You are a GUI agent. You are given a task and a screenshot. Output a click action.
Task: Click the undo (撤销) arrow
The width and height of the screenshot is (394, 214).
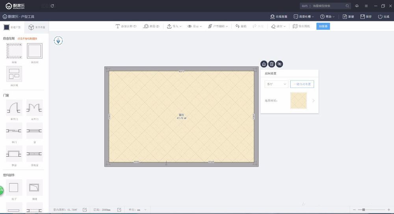241,26
